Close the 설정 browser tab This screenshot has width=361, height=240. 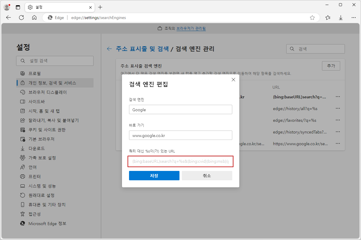pyautogui.click(x=91, y=7)
